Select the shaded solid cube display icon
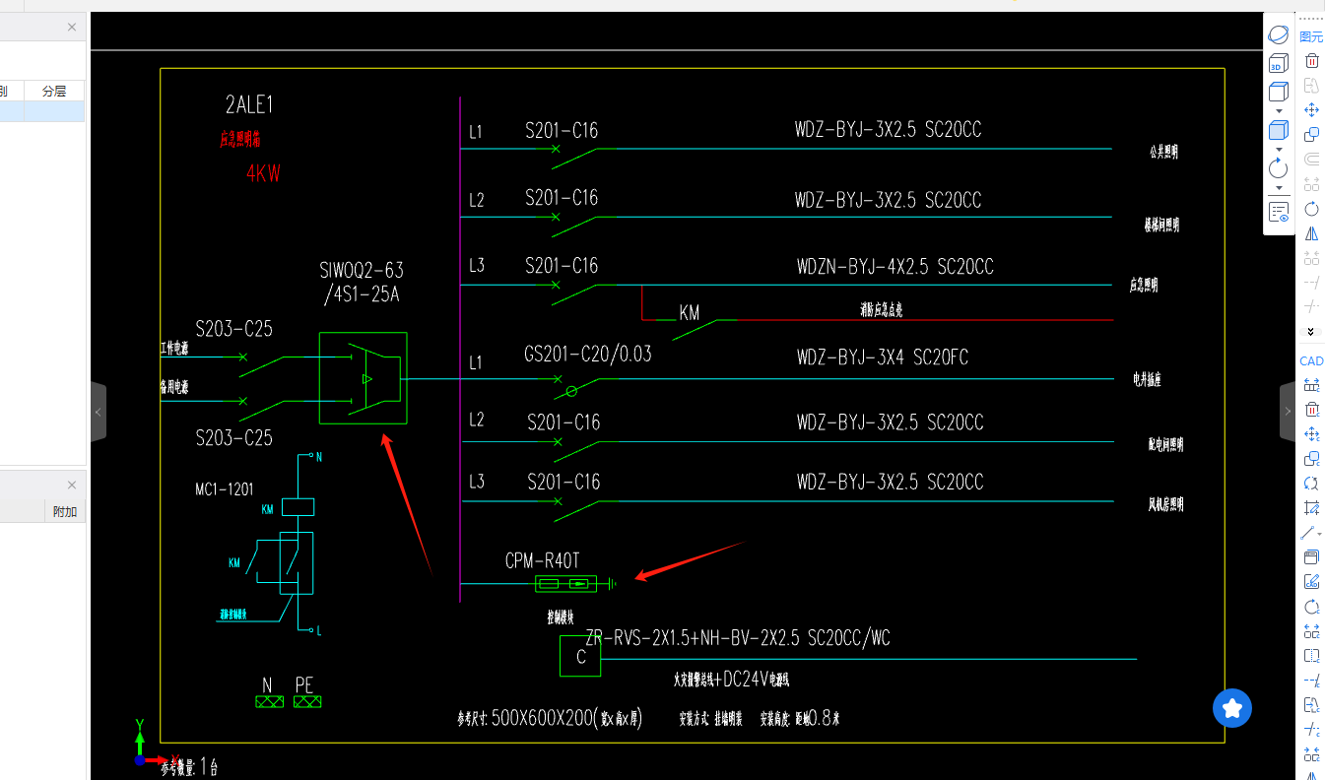Image resolution: width=1325 pixels, height=780 pixels. (1278, 130)
